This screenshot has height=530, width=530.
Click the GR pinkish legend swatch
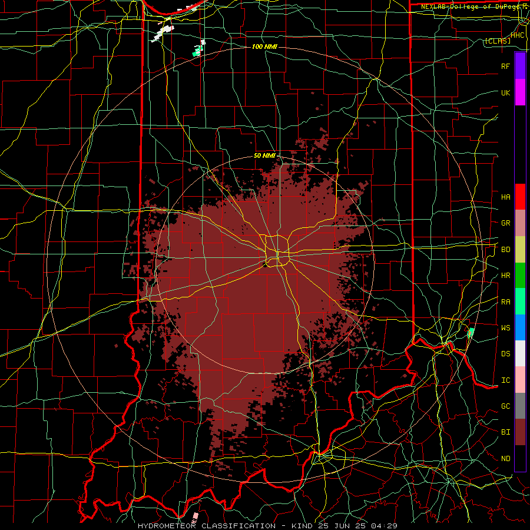(x=520, y=223)
